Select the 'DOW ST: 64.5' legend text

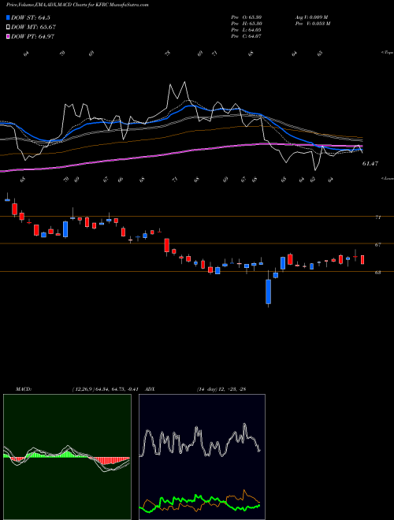coord(31,17)
